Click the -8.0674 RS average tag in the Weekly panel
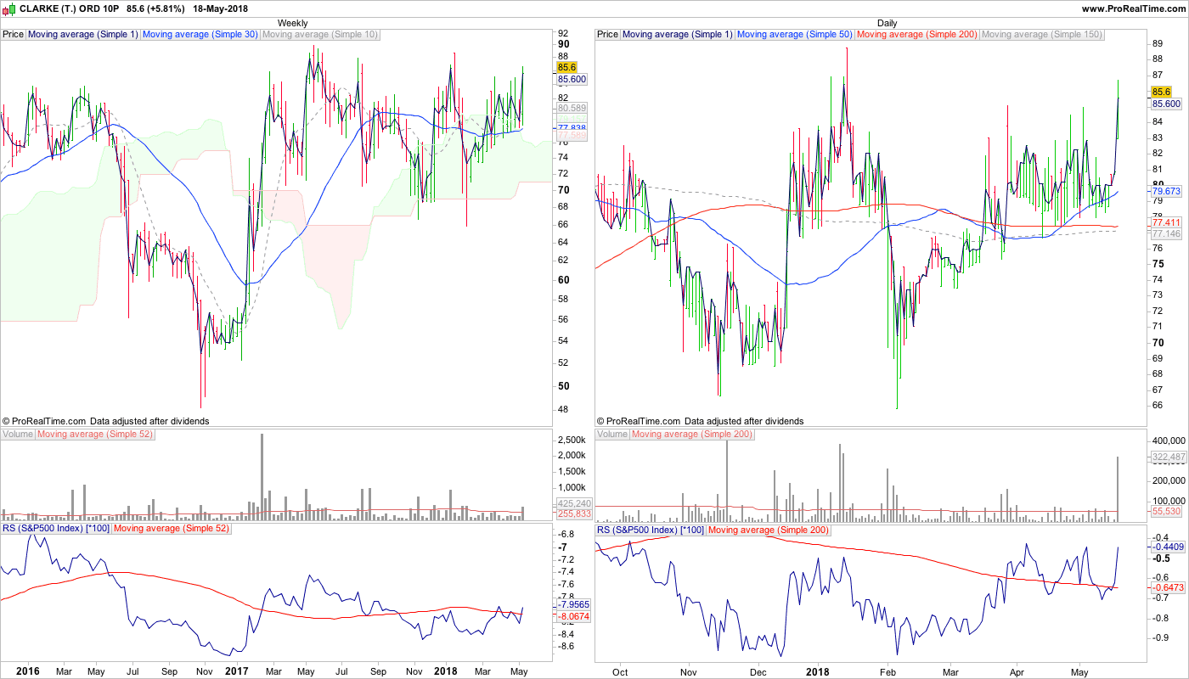Screen dimensions: 1189x679 573,616
